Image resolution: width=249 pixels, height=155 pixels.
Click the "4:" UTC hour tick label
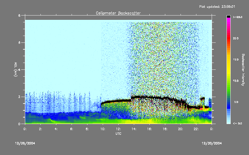coord(56,129)
